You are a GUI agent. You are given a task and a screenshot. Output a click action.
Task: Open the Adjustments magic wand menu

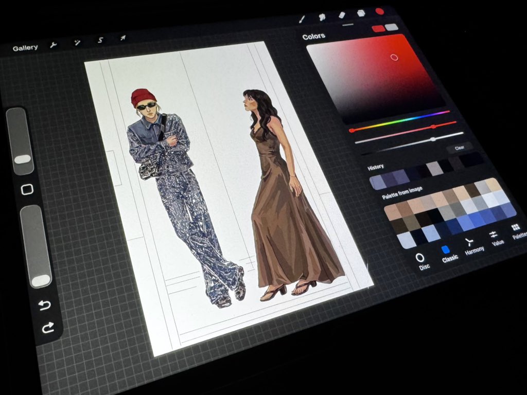tap(77, 42)
